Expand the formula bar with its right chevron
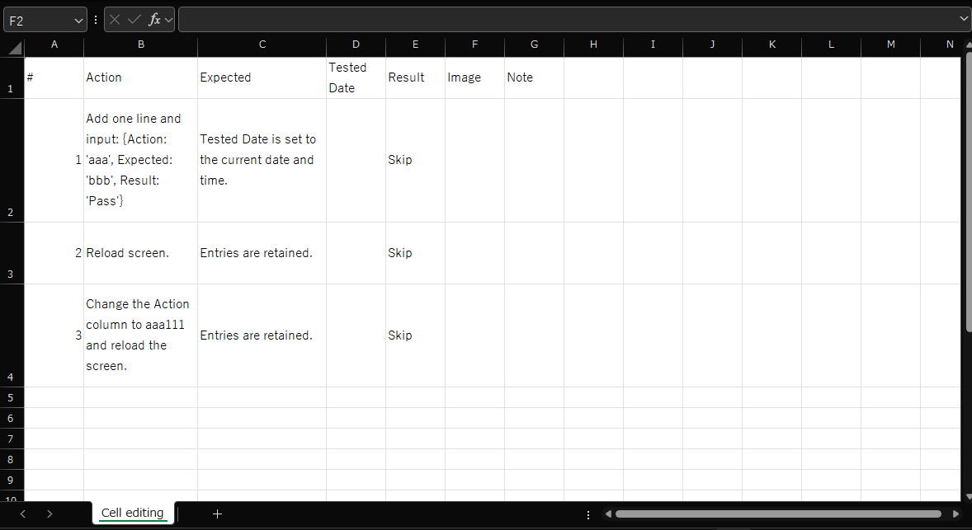The height and width of the screenshot is (530, 972). tap(962, 18)
